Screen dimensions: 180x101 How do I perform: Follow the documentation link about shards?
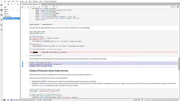click(40, 86)
